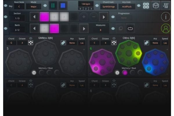
Task: Open the drum instrument view
Action: [156, 6]
